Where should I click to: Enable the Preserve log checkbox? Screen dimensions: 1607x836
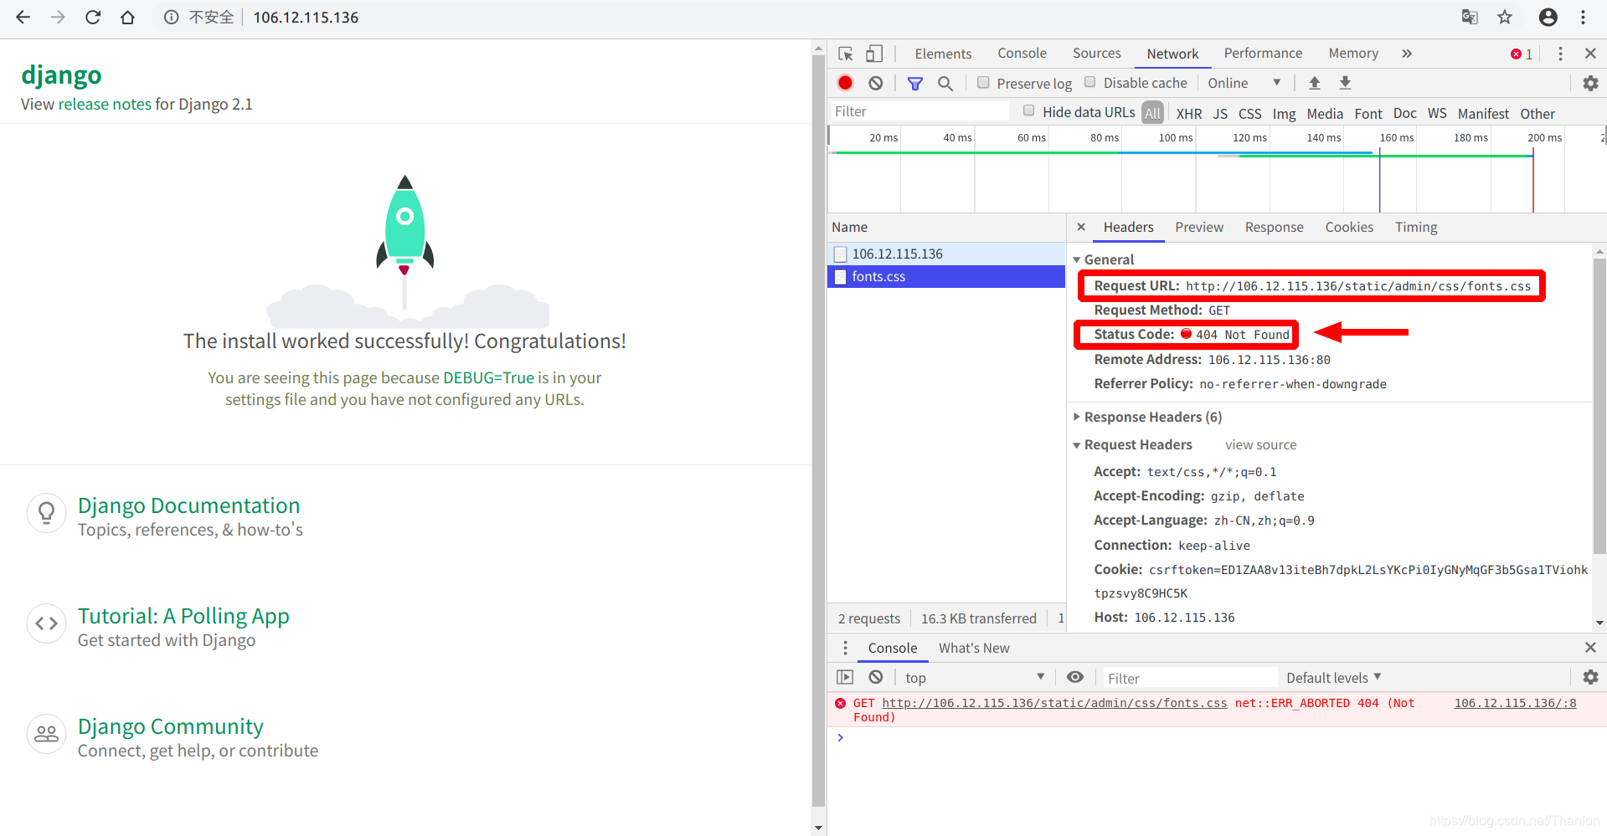pos(983,82)
